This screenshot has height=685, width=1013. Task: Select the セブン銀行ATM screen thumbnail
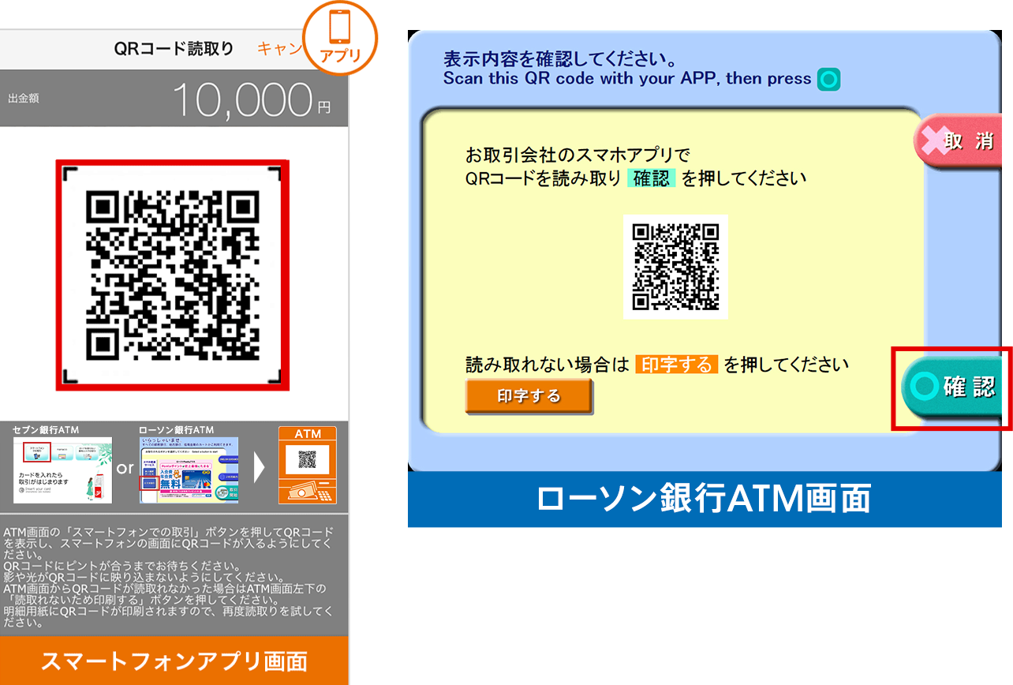point(62,470)
